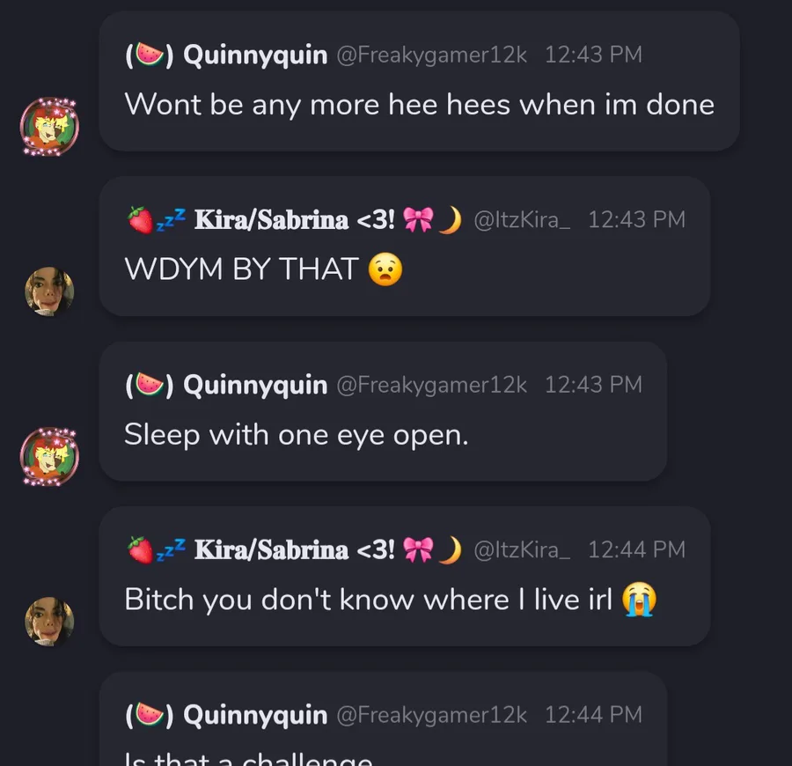Screen dimensions: 792x766
Task: Click the crescent moon emoji at 12:43 PM Kira message
Action: (451, 220)
